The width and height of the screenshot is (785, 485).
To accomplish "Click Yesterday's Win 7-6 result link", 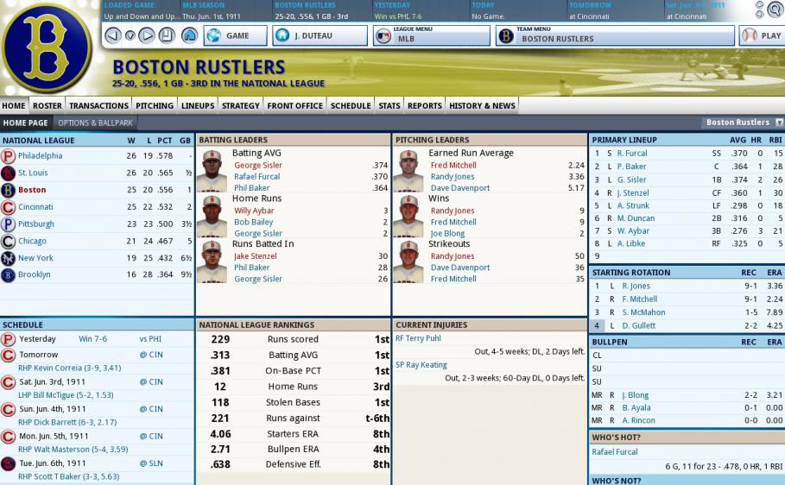I will click(92, 339).
